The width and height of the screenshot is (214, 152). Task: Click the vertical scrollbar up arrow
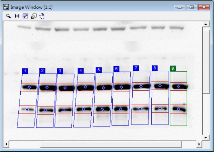206,24
